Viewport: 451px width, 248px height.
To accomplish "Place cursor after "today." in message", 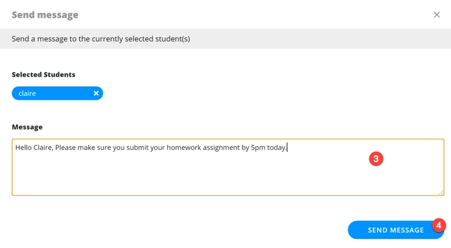I will pos(288,148).
